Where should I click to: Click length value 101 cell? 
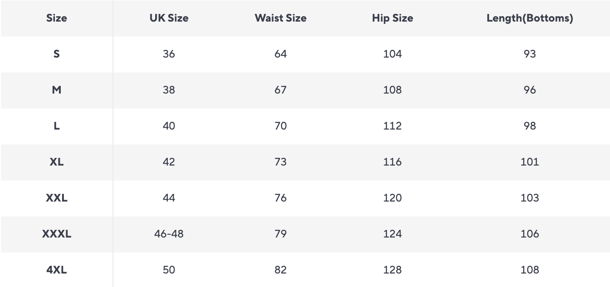(529, 162)
